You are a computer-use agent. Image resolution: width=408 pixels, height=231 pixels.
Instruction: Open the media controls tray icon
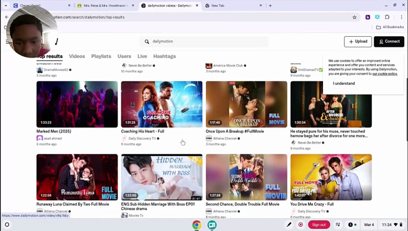coord(338,225)
